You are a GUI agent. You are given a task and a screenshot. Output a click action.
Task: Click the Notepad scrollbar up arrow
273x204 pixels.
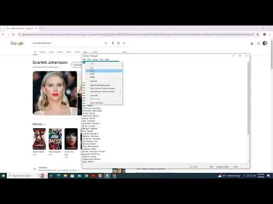pyautogui.click(x=248, y=62)
